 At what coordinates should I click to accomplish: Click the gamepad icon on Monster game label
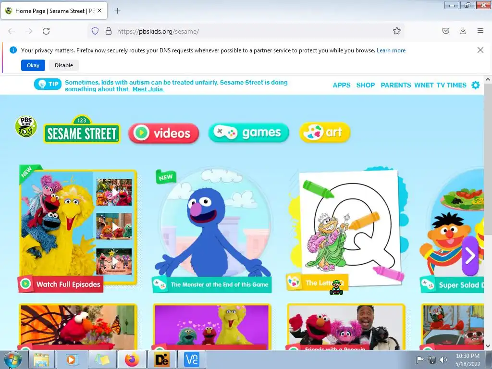pyautogui.click(x=160, y=284)
